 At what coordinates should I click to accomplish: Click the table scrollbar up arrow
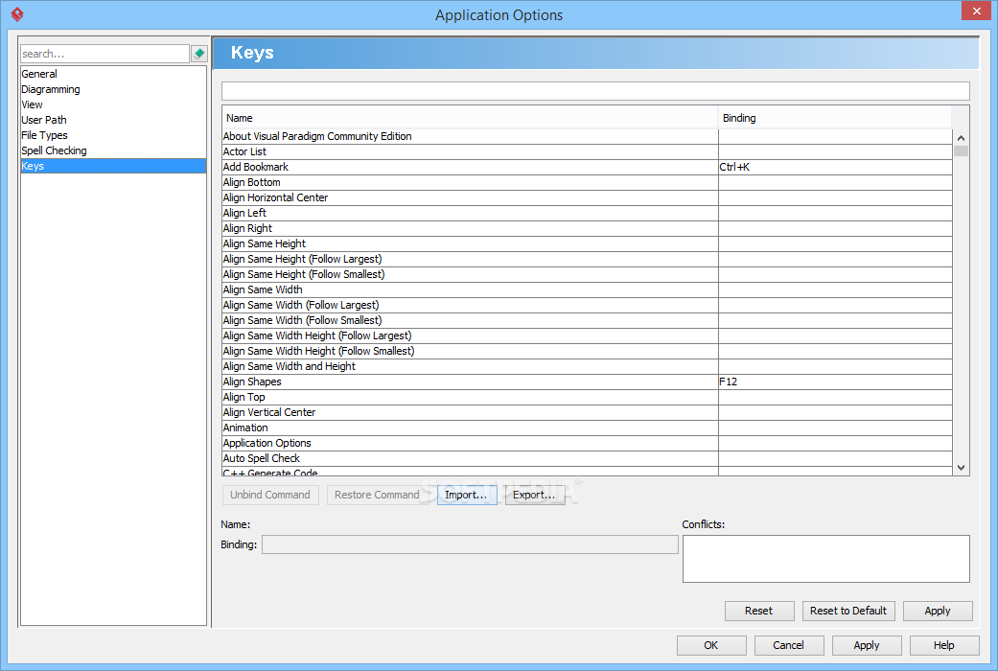pos(961,137)
